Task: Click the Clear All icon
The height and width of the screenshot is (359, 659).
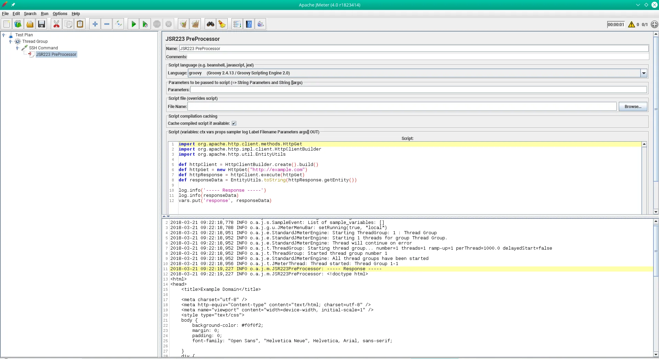Action: (x=195, y=24)
